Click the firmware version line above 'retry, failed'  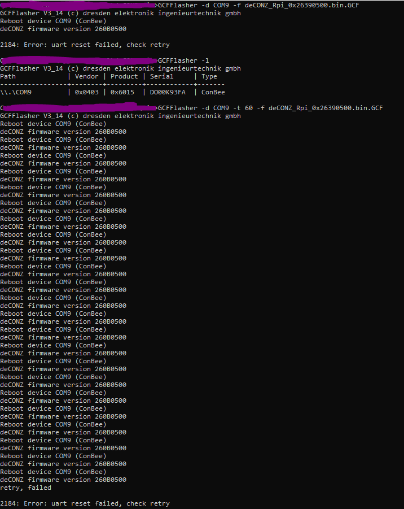(63, 480)
